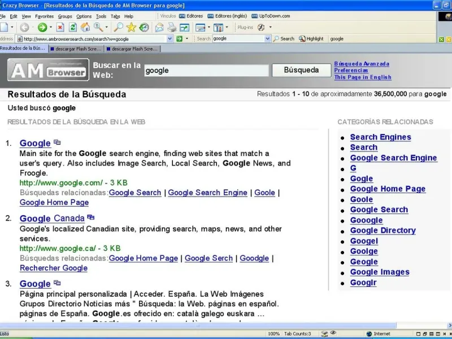The image size is (452, 339).
Task: Open the Edit menu
Action: (x=14, y=16)
